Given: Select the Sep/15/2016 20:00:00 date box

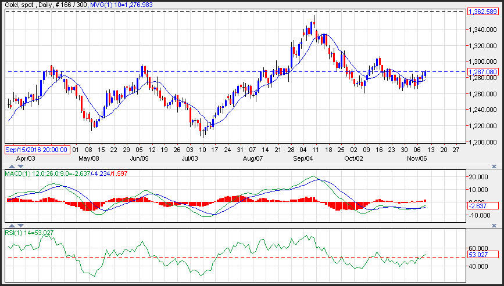Looking at the screenshot, I should [x=38, y=149].
